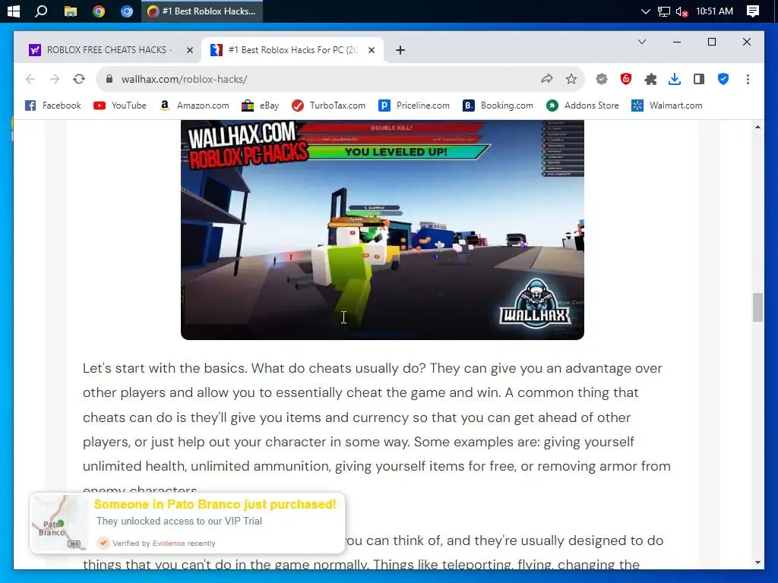778x583 pixels.
Task: View site security lock information
Action: click(x=109, y=79)
